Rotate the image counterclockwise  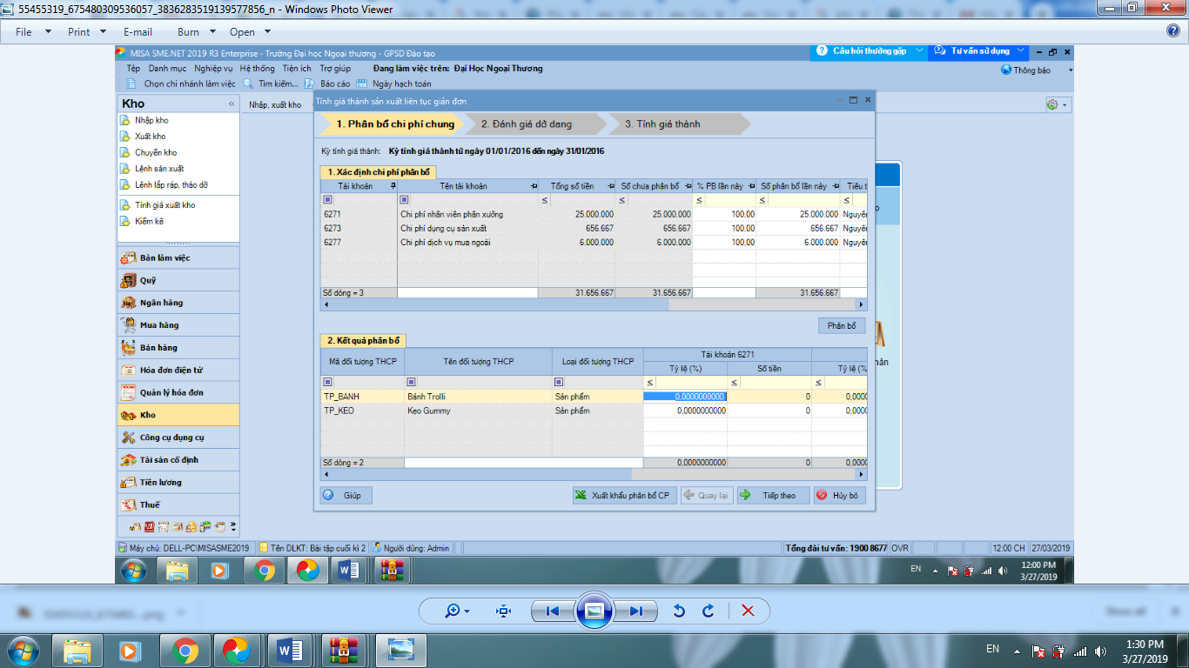(679, 611)
